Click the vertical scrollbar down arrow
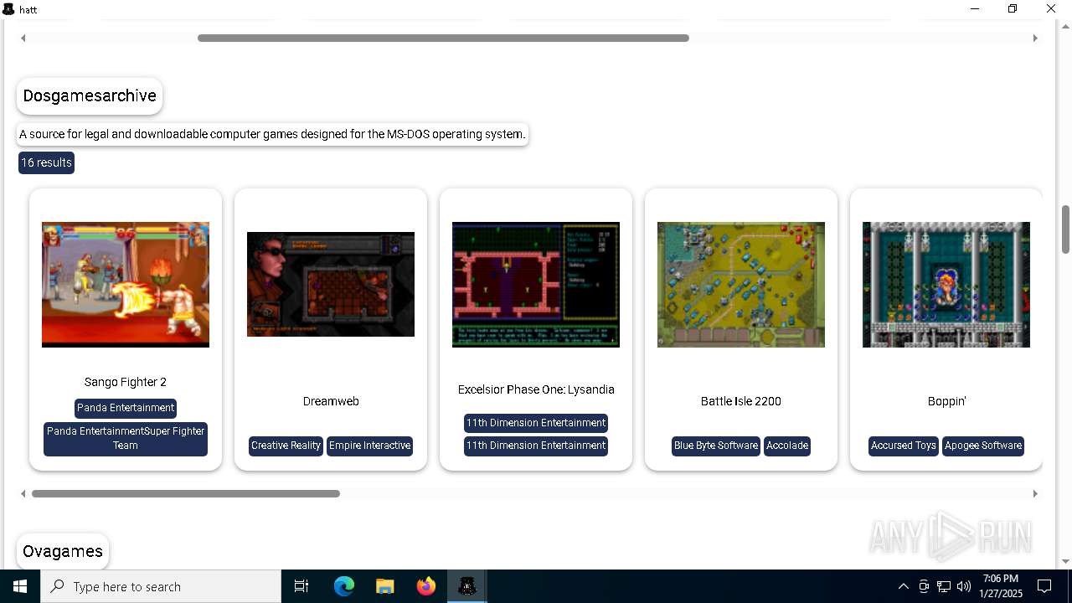Image resolution: width=1072 pixels, height=603 pixels. coord(1065,561)
